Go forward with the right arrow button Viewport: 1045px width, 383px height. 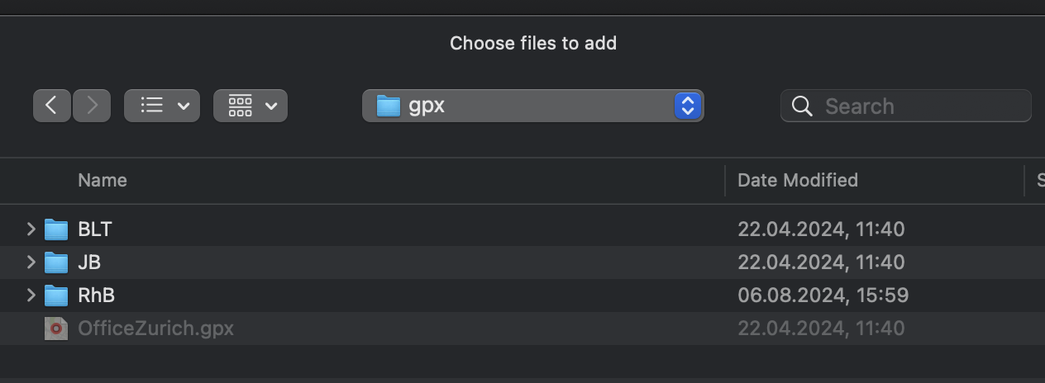(92, 106)
